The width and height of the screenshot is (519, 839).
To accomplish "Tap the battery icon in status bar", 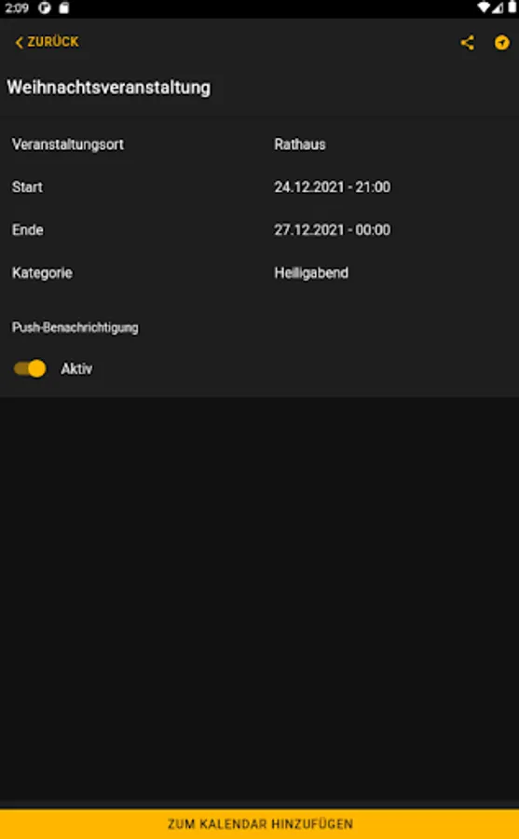I will tap(512, 7).
